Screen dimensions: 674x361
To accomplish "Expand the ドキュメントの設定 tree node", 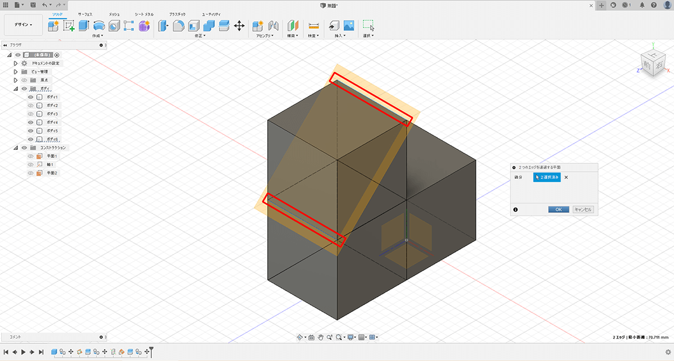I will click(16, 63).
